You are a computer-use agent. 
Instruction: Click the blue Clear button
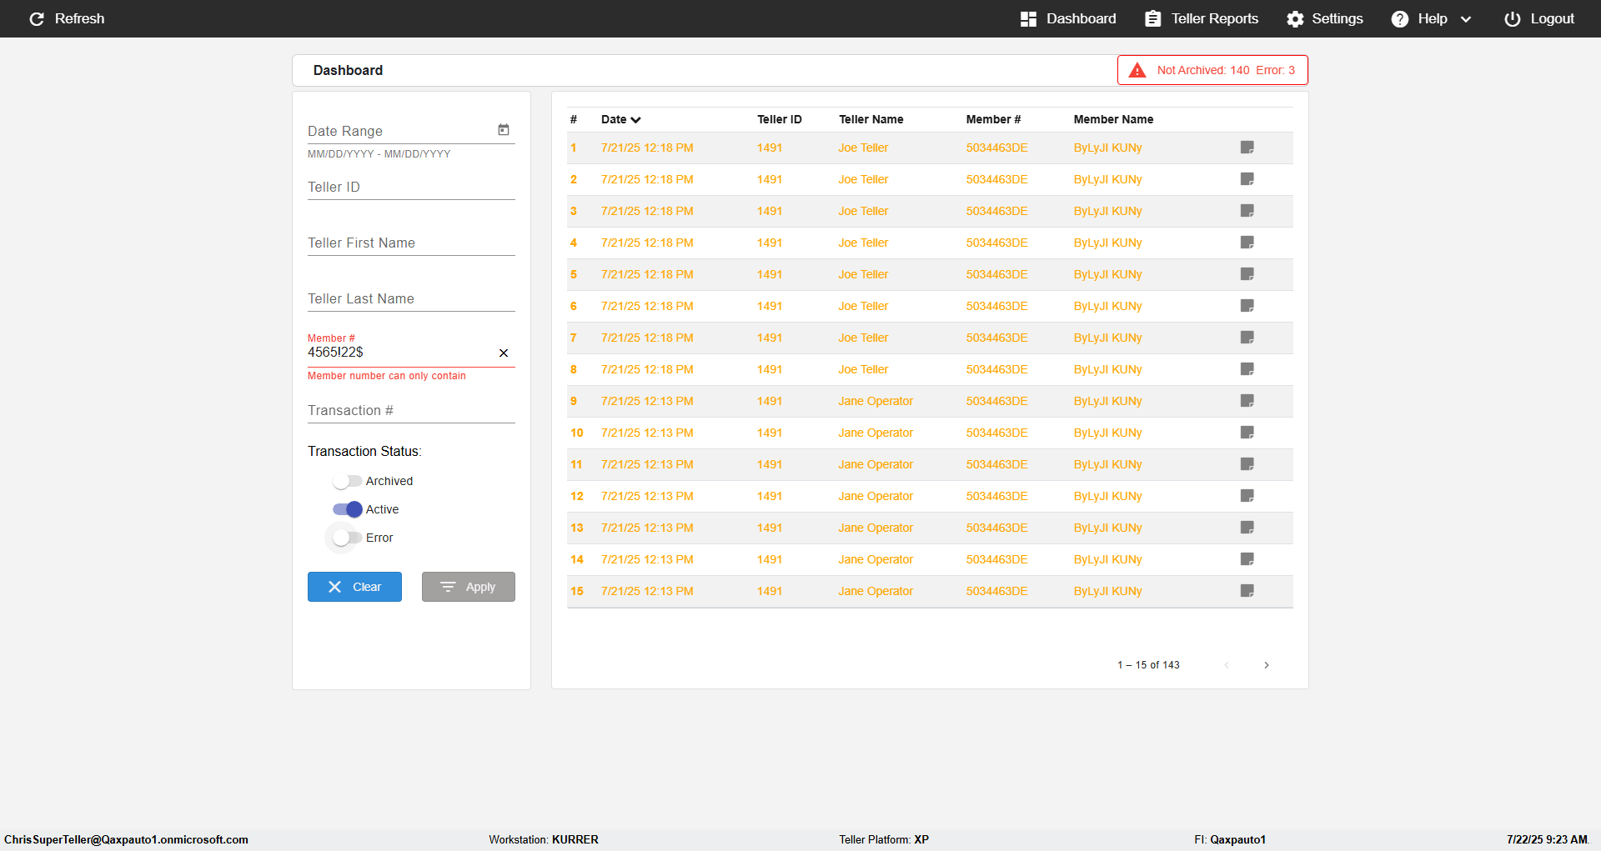(x=354, y=587)
